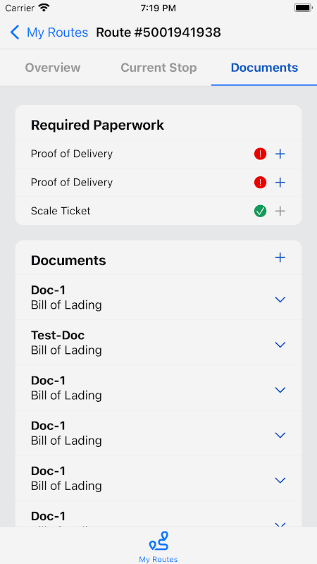The width and height of the screenshot is (317, 564).
Task: Expand the Test-Doc Bill of Lading entry
Action: pos(280,345)
